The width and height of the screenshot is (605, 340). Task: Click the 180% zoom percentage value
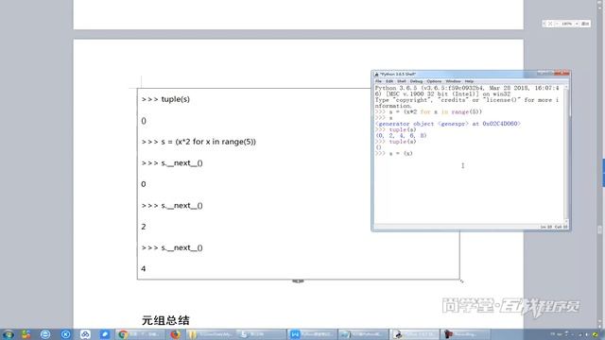pyautogui.click(x=566, y=24)
